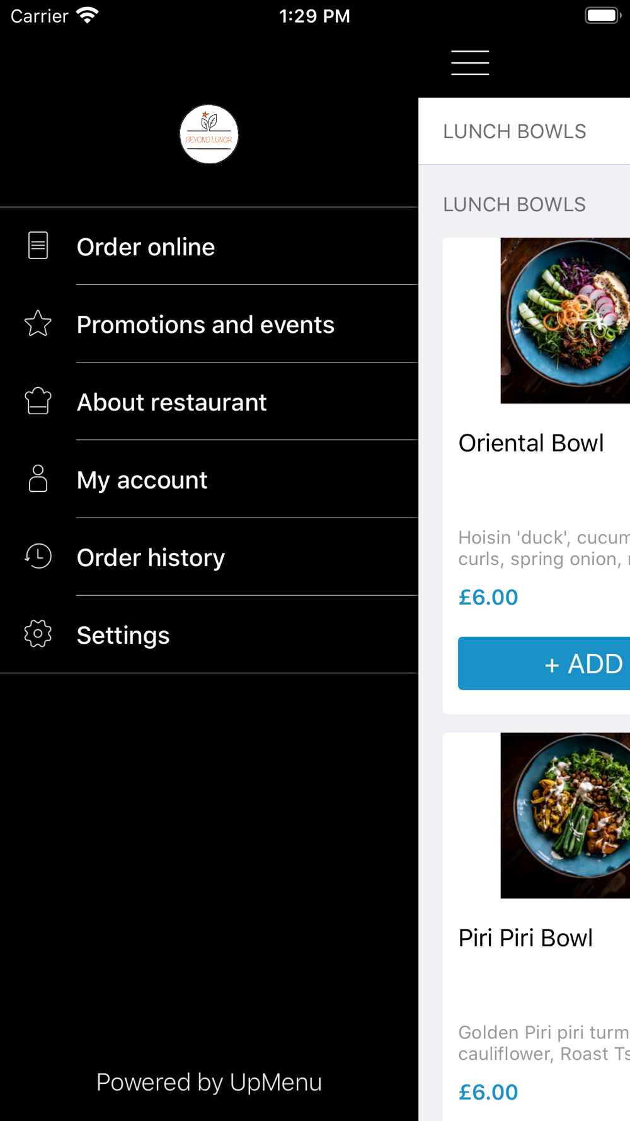The image size is (630, 1121).
Task: Select Promotions and events
Action: [205, 325]
